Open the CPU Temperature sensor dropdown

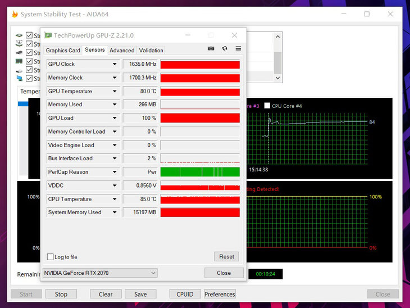(x=115, y=199)
